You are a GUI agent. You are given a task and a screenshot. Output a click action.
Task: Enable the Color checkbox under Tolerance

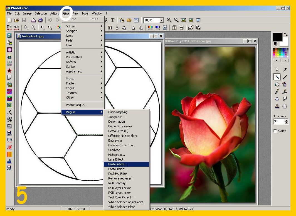coord(275,131)
